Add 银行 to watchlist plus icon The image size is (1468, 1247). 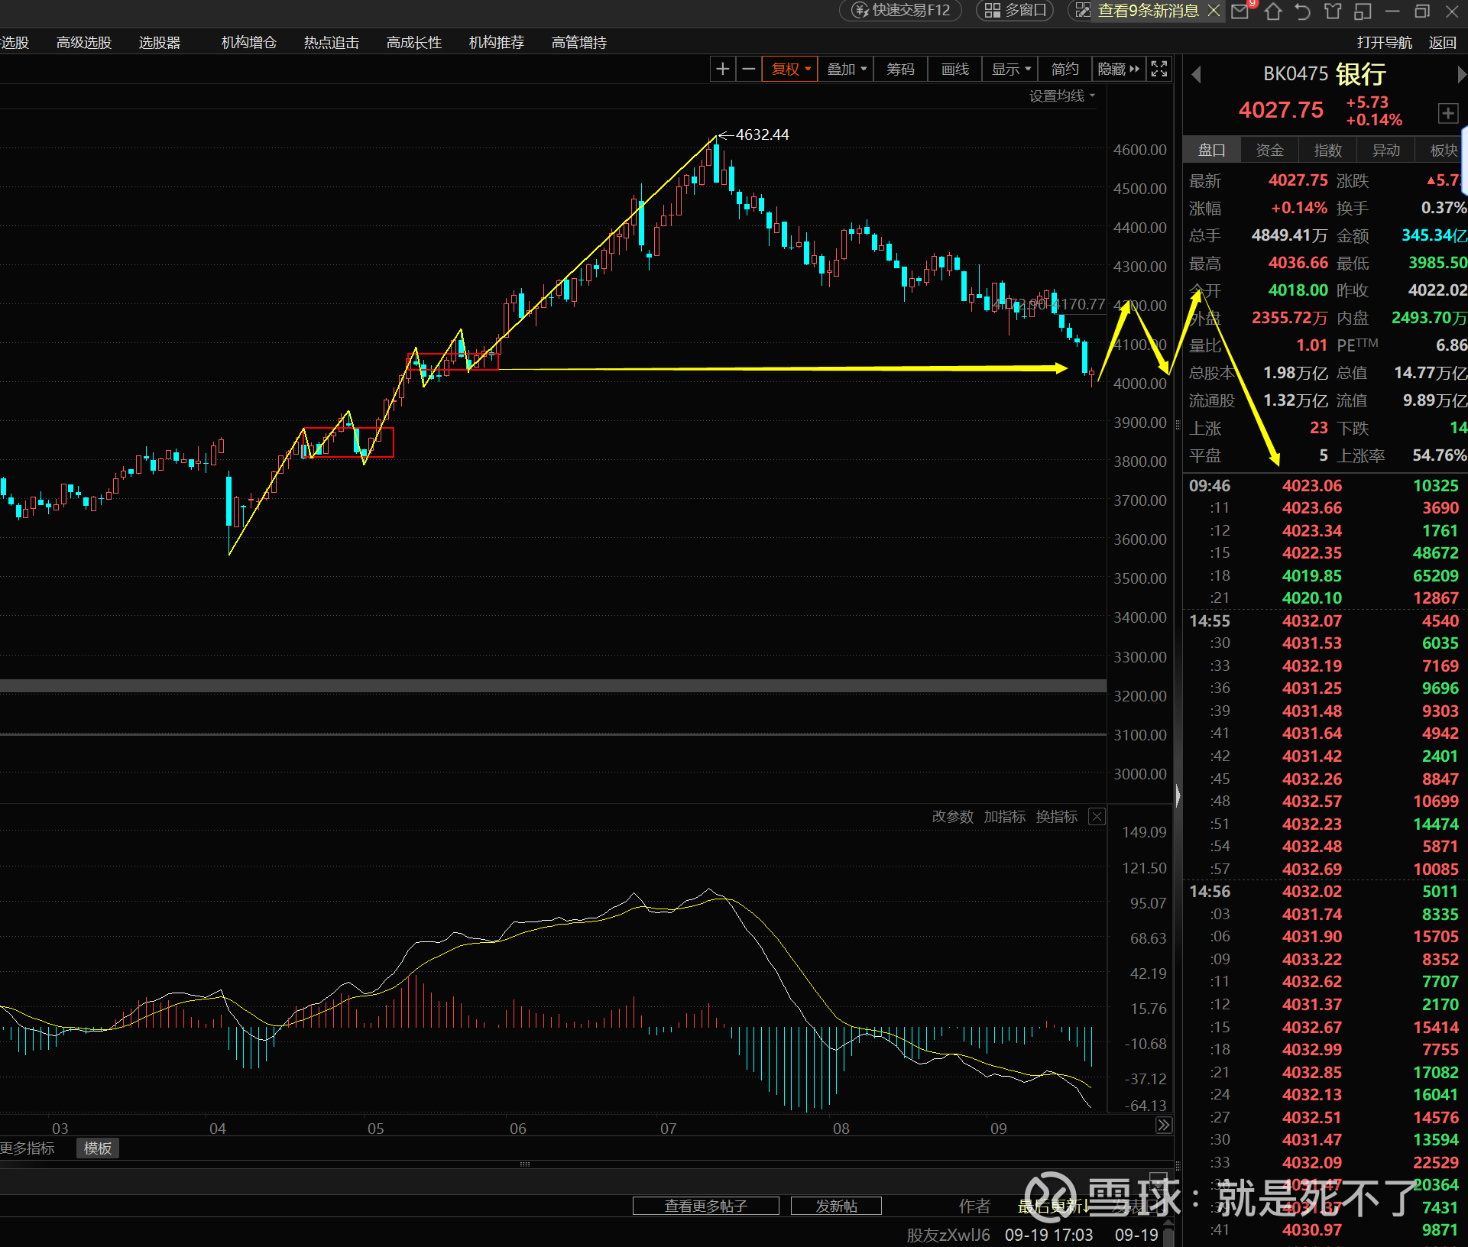[1447, 113]
